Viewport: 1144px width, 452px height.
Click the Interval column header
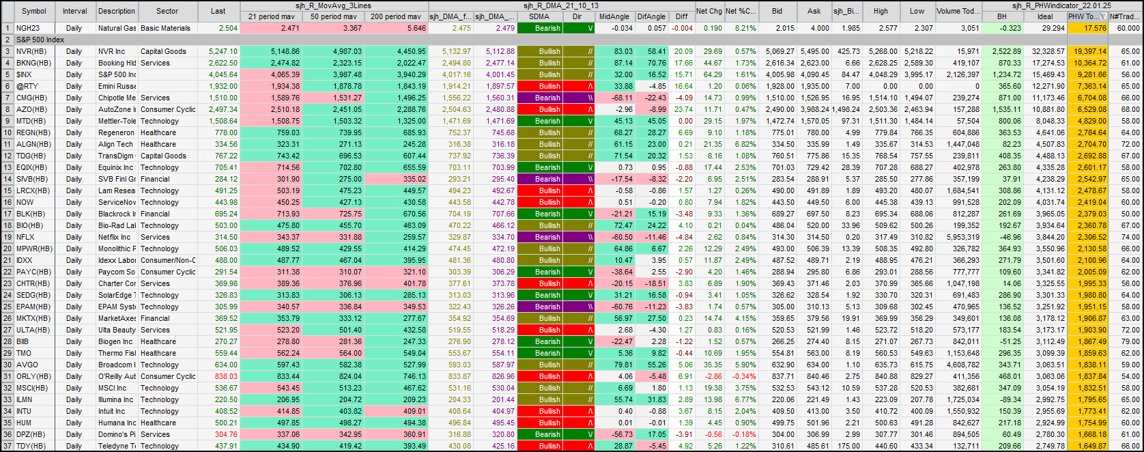(75, 11)
